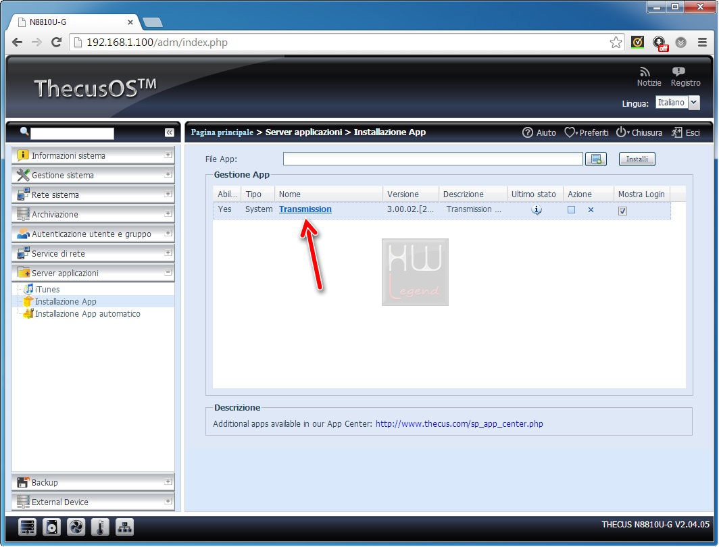The image size is (719, 547).
Task: Toggle Mostra Login checkbox for Transmission
Action: (622, 210)
